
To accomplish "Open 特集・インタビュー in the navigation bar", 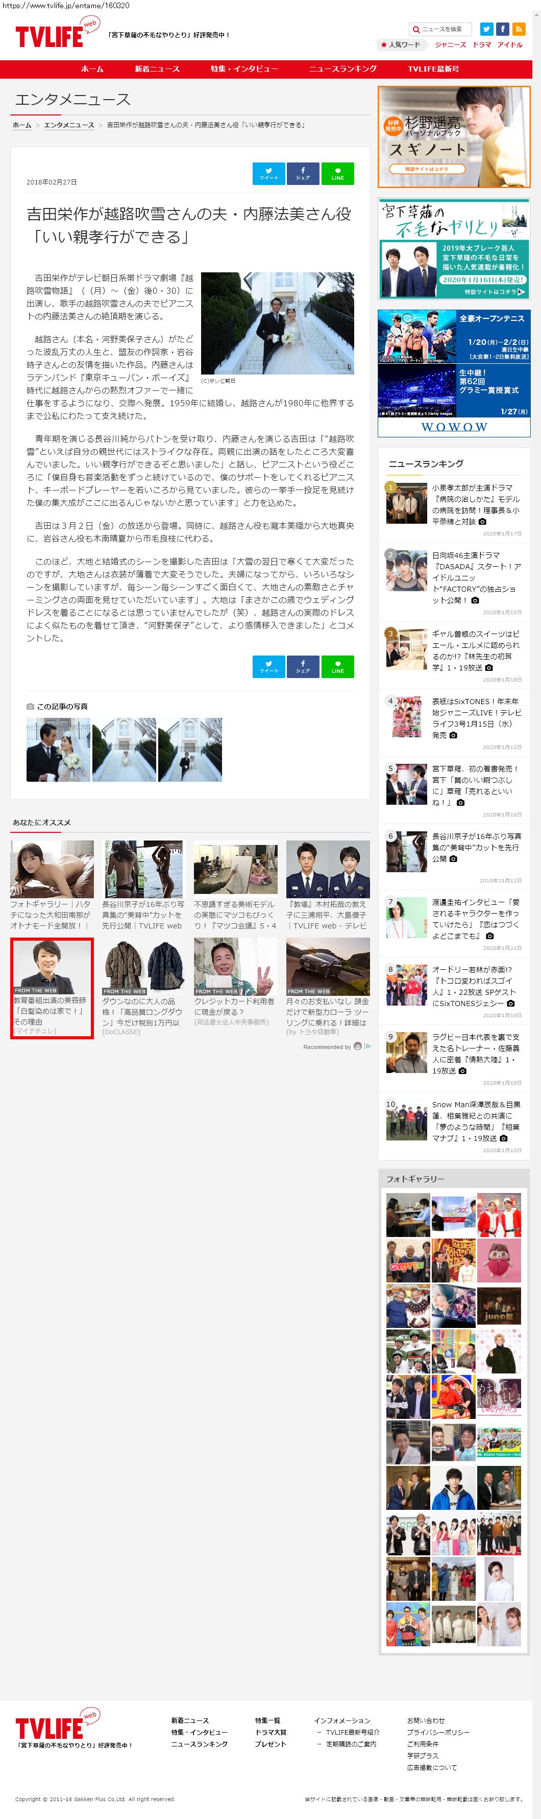I will click(x=244, y=69).
